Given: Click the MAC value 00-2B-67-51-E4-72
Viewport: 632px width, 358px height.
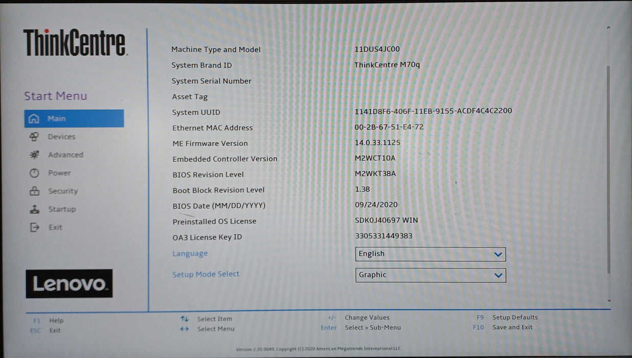Looking at the screenshot, I should 389,127.
